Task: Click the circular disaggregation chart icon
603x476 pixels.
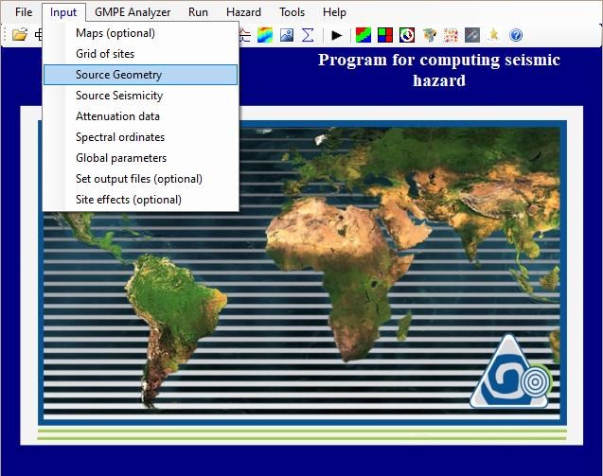Action: tap(407, 35)
